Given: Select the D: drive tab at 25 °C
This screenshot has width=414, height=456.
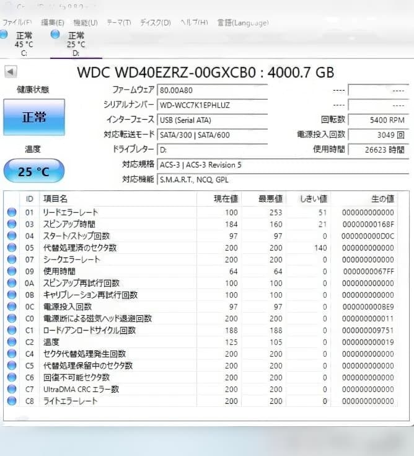Looking at the screenshot, I should coord(76,43).
